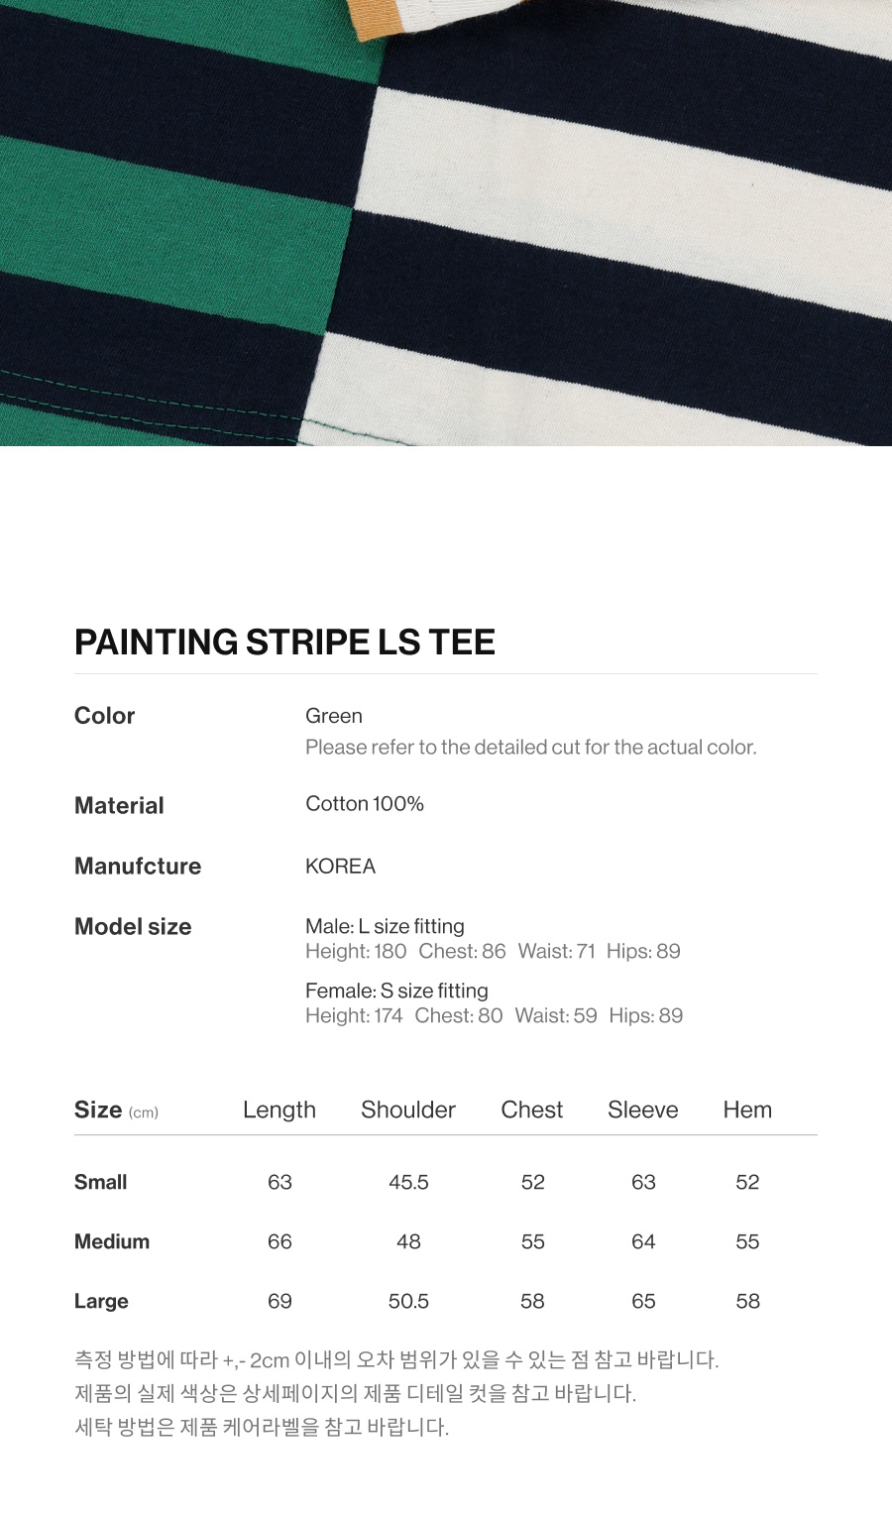Image resolution: width=892 pixels, height=1520 pixels.
Task: Select the Cotton 100% material text
Action: point(365,804)
